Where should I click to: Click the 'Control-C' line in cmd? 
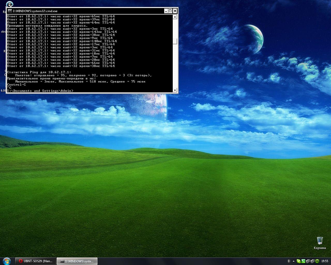(16, 85)
